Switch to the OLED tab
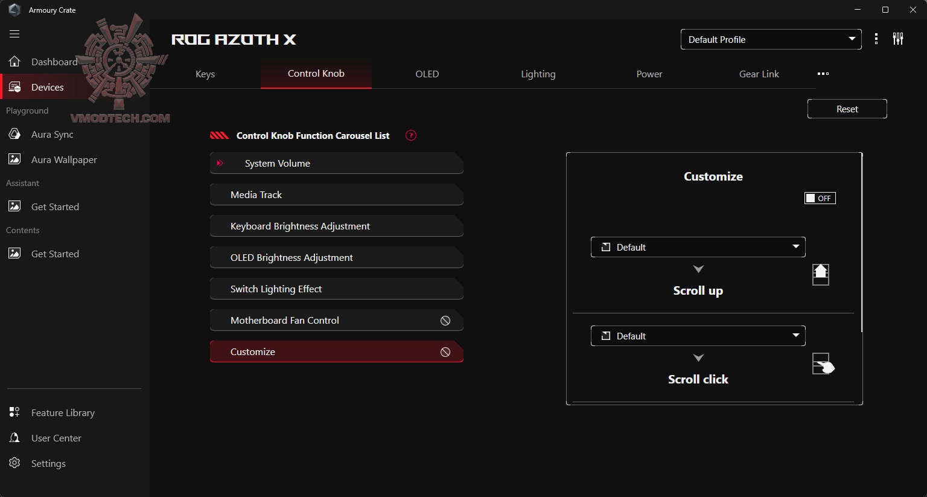Screen dimensions: 927x497 [x=427, y=74]
